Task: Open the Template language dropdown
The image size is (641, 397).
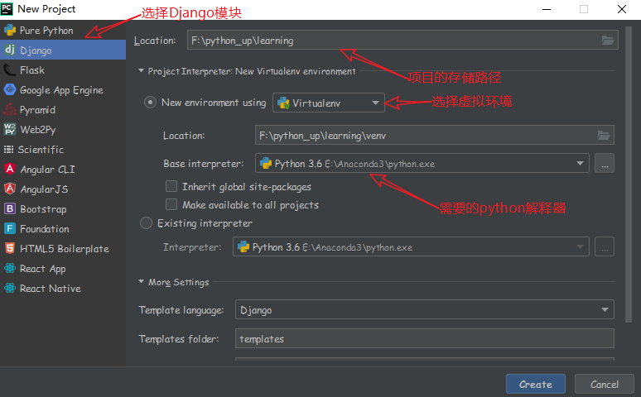Action: coord(425,309)
